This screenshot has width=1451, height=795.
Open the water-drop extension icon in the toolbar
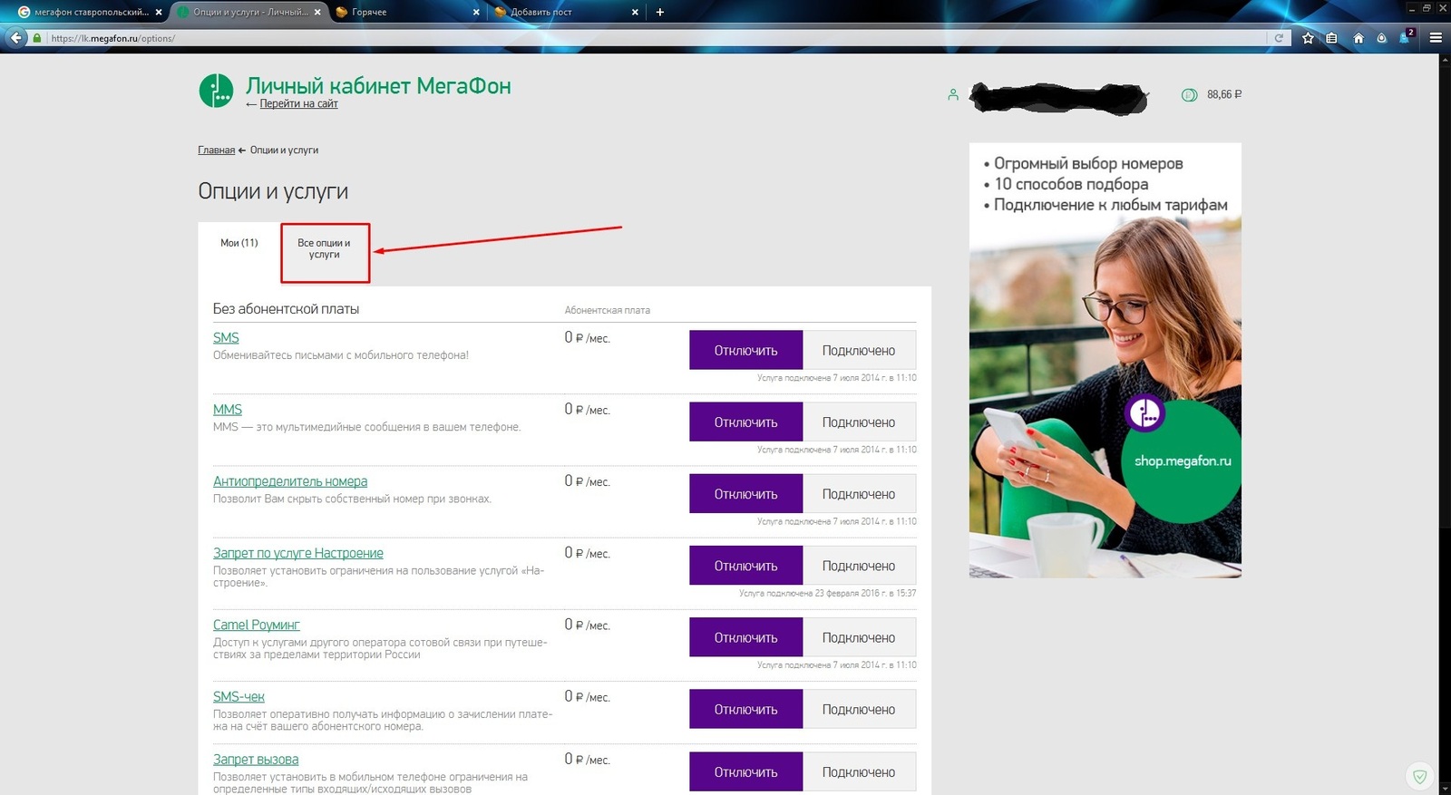[1381, 38]
